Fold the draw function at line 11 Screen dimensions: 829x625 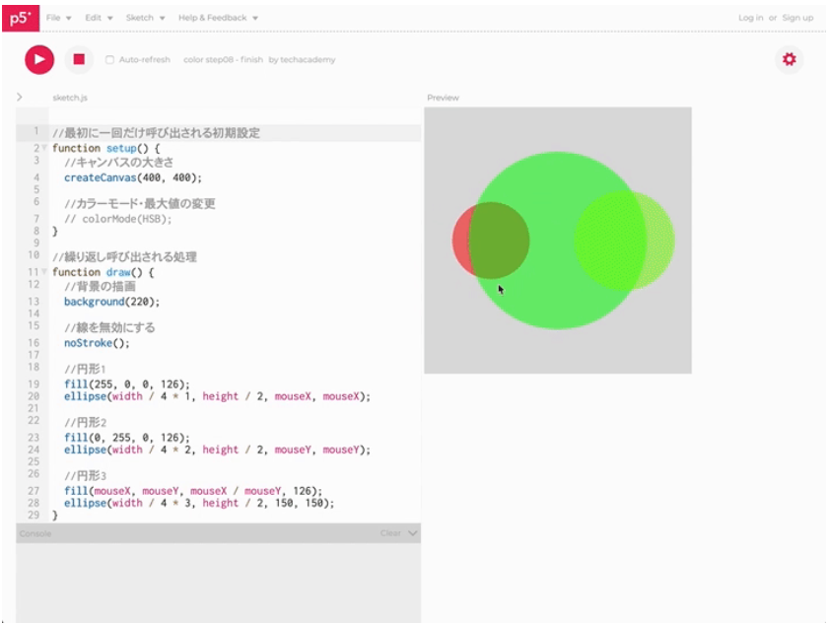(x=44, y=272)
